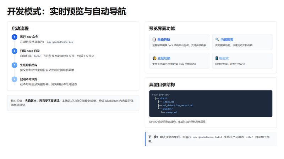Image resolution: width=284 pixels, height=159 pixels.
Task: Click step title 运行 dev 命令
Action: [x=29, y=37]
